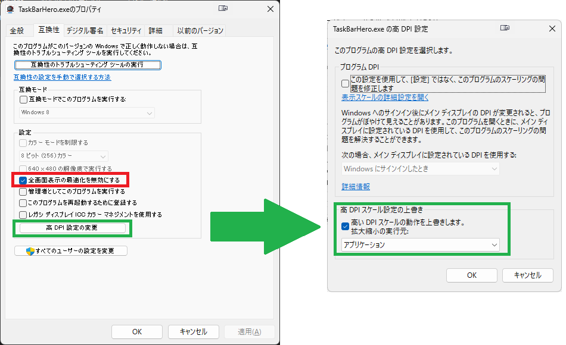
Task: Enable レガシ ディスプレイ ICC カラー マネジメント checkbox
Action: click(x=23, y=215)
